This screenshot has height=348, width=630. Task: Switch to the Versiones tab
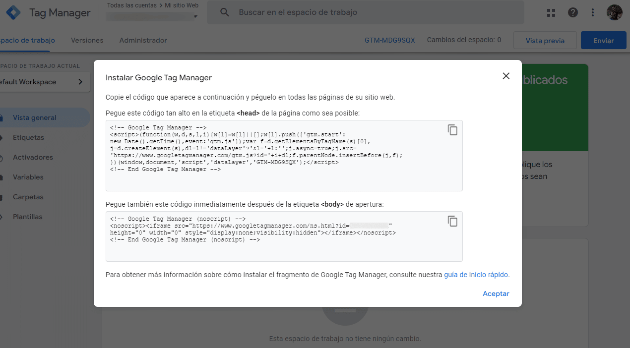87,40
